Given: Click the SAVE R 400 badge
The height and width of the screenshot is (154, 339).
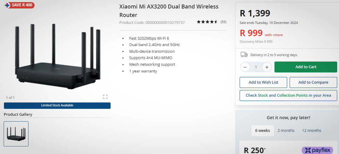Looking at the screenshot, I should (x=19, y=5).
